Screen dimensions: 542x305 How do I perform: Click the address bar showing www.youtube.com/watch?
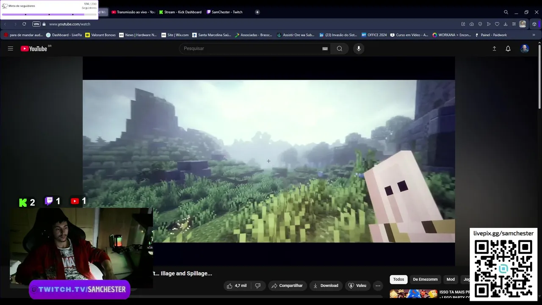[x=69, y=24]
